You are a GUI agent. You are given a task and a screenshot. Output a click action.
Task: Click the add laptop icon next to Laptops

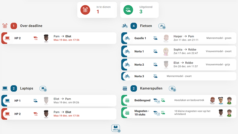click(43, 89)
